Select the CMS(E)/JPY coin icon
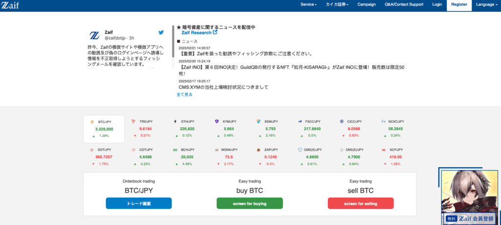This screenshot has width=501, height=225. [342, 150]
